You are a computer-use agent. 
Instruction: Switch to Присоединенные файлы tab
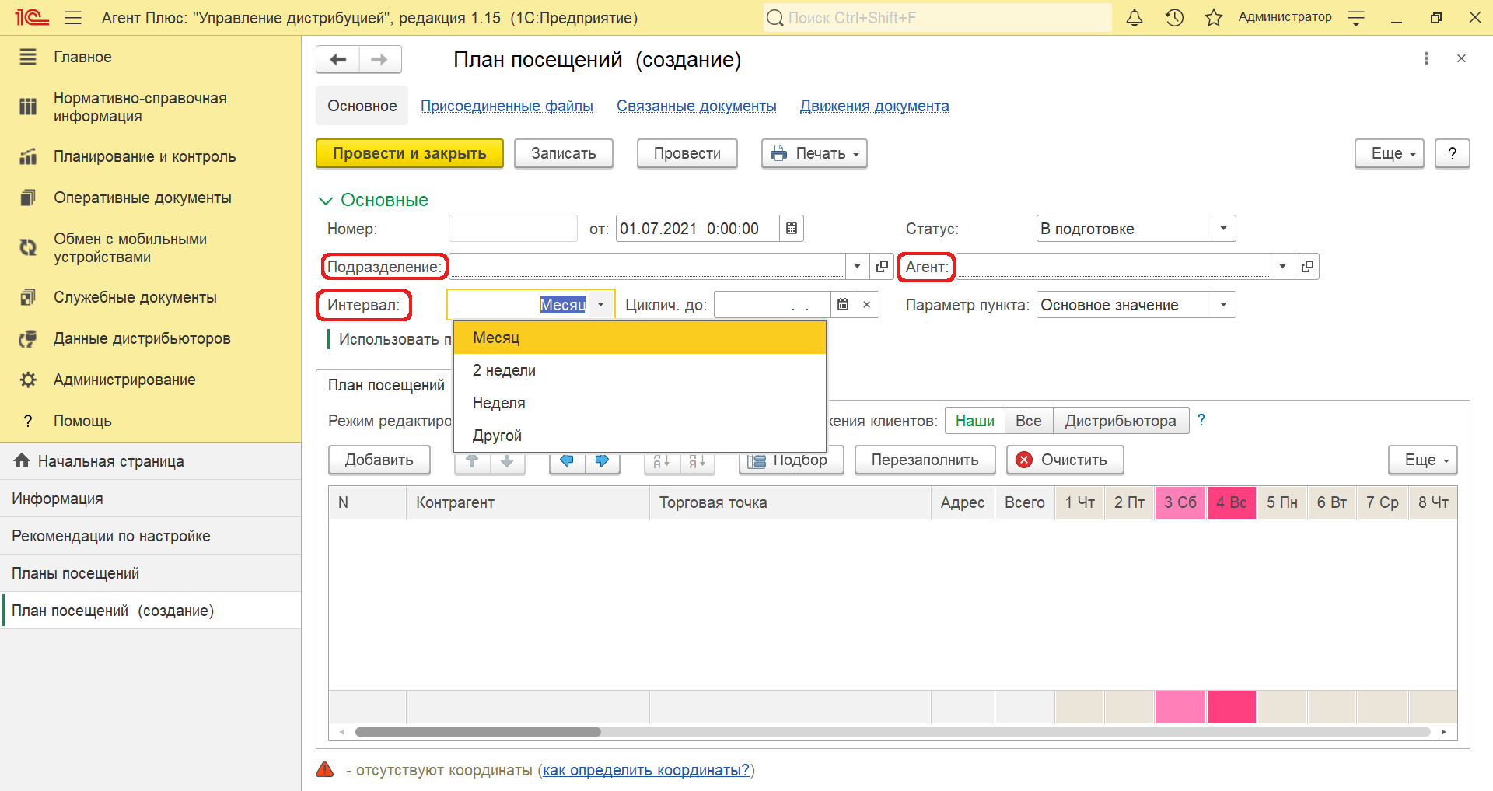tap(507, 106)
